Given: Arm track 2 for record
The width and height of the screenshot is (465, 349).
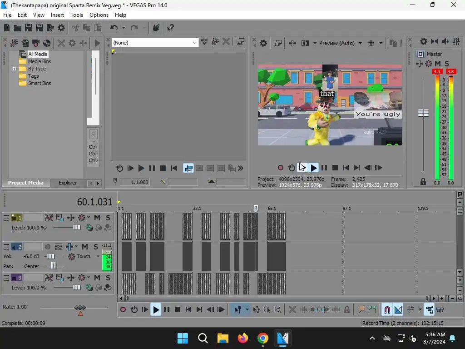Looking at the screenshot, I should point(47,247).
